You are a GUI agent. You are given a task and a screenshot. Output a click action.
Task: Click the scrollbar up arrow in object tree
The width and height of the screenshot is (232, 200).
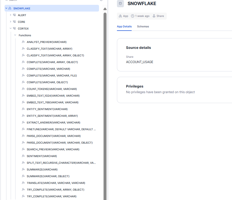click(x=105, y=9)
